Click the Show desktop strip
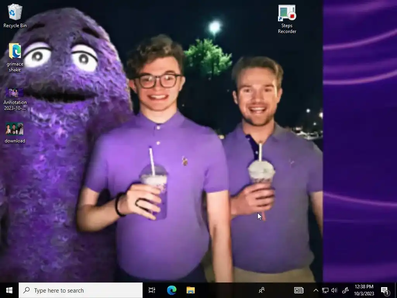Screen dimensions: 397x298 click(x=396, y=290)
